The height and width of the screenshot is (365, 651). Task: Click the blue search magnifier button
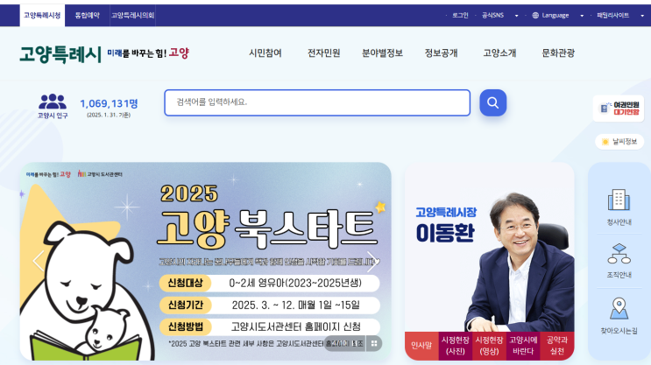(492, 102)
